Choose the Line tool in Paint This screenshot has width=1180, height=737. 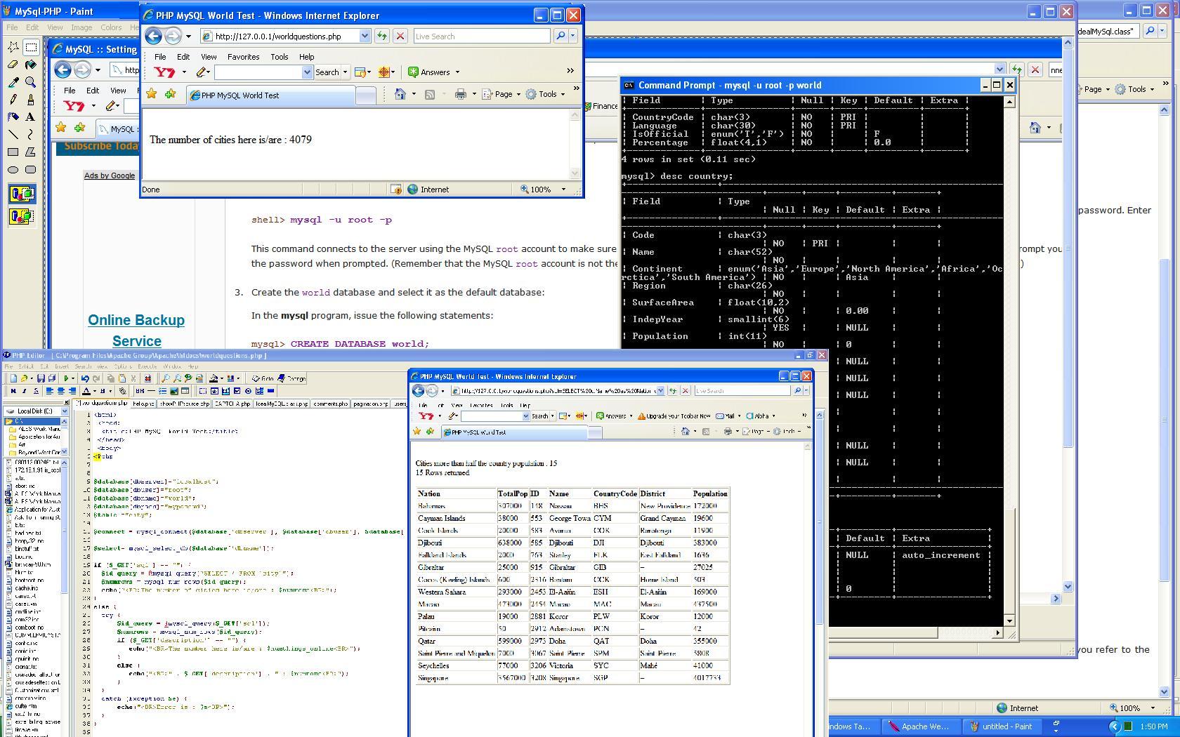(13, 134)
